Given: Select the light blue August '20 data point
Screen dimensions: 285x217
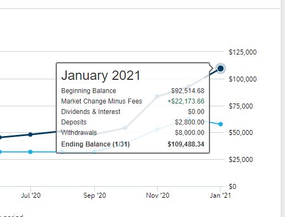Looking at the screenshot, I should click(x=62, y=152).
